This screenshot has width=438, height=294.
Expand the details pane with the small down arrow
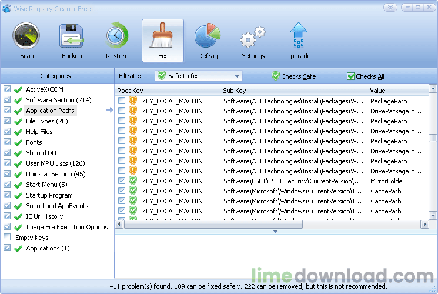(275, 232)
